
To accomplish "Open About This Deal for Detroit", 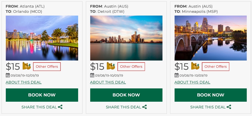I will (108, 82).
